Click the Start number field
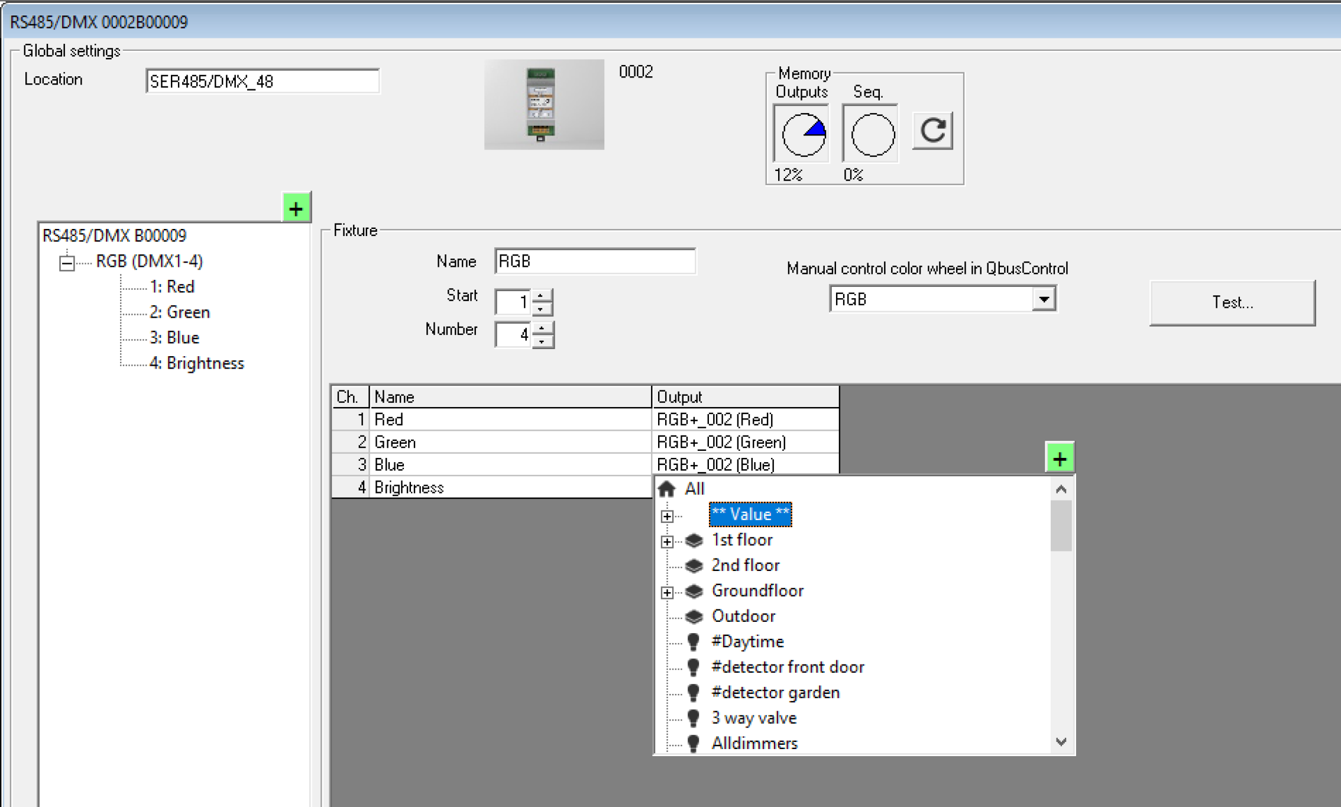 (x=513, y=302)
